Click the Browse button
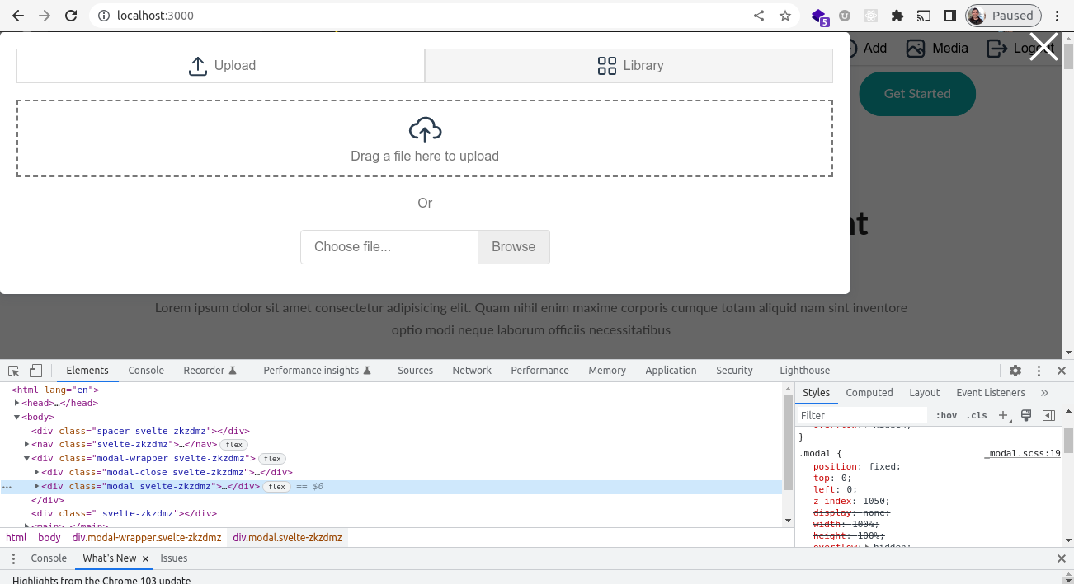This screenshot has height=584, width=1074. (514, 247)
